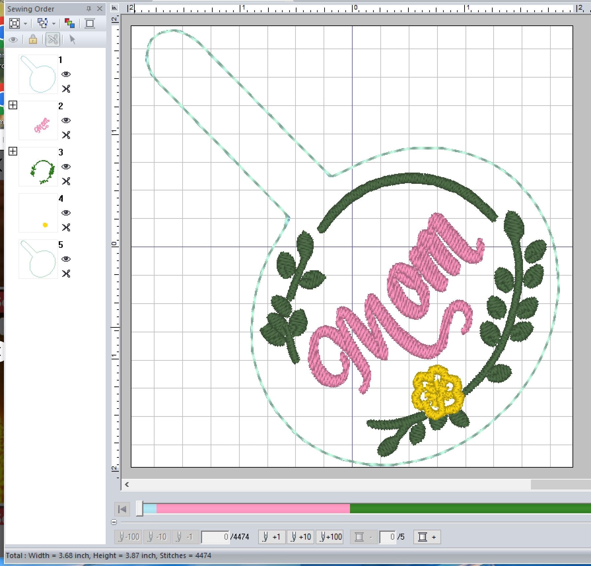Click the scissors icon for item 4
The image size is (591, 566).
point(66,227)
